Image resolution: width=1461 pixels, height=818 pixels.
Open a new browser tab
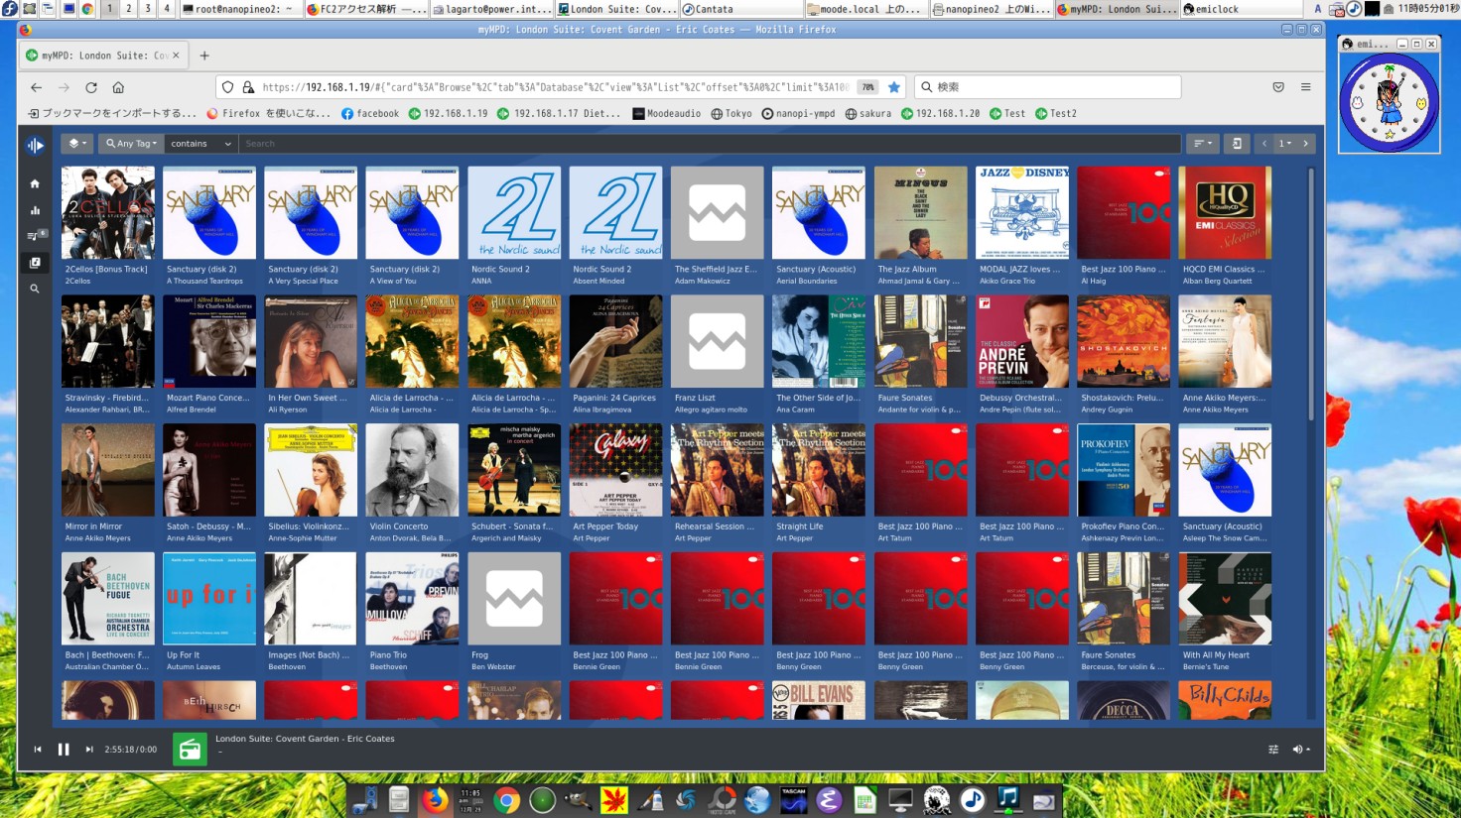(x=204, y=56)
